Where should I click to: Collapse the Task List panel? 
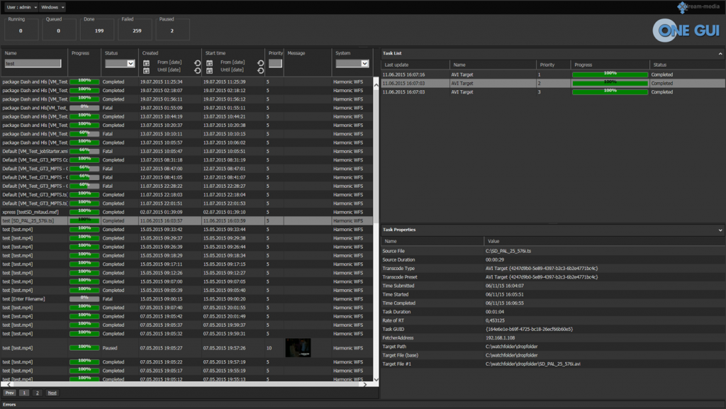[x=720, y=54]
